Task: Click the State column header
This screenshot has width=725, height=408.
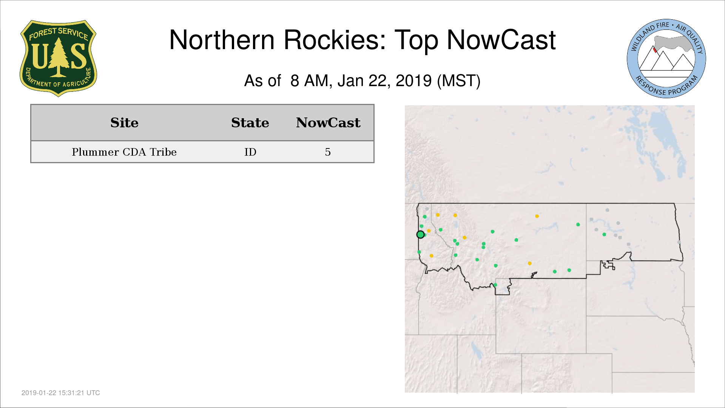Action: (x=250, y=123)
